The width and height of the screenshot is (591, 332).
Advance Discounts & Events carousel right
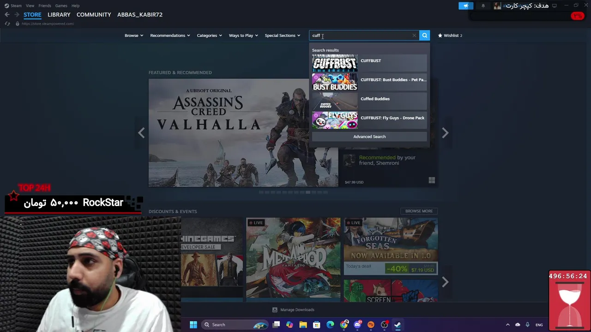tap(445, 282)
